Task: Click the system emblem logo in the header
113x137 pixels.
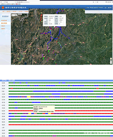Action: click(x=3, y=8)
